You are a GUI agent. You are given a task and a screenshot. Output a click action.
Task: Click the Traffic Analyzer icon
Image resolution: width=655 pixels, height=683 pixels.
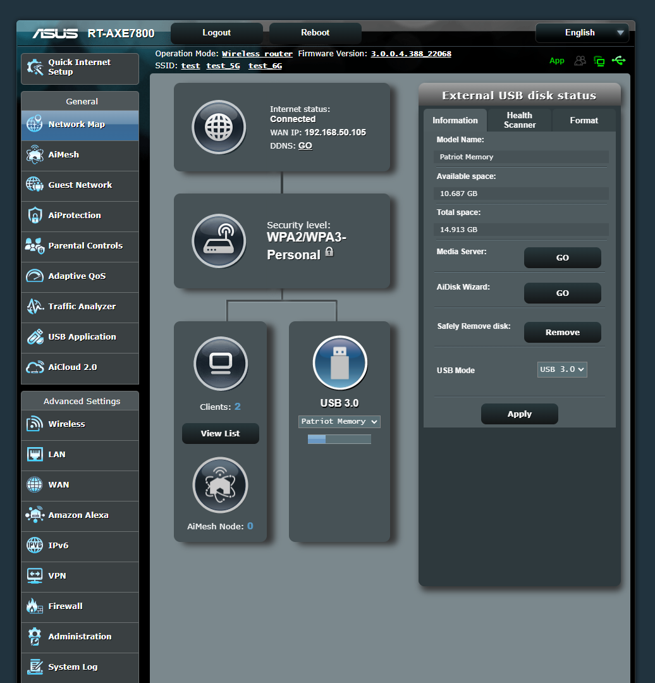pos(35,306)
